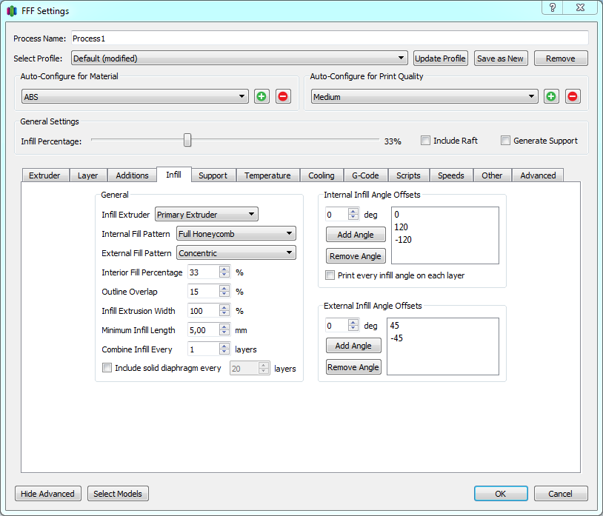Click external infill angle degree field
This screenshot has height=516, width=603.
[x=337, y=326]
